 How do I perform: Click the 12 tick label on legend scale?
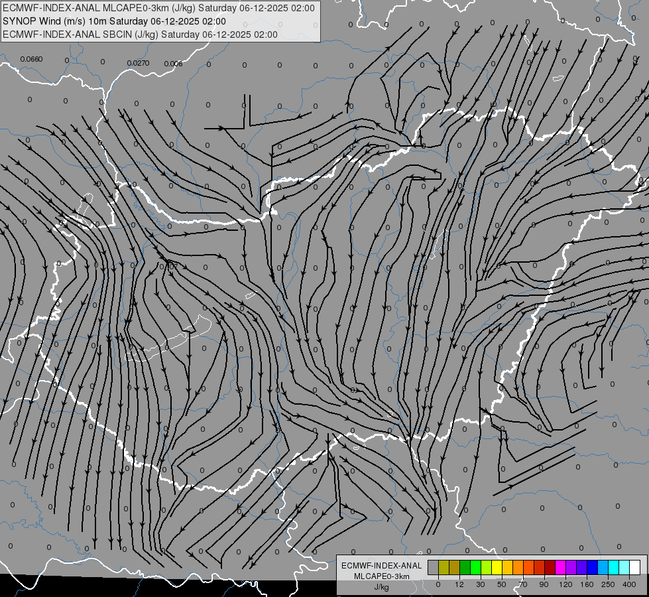click(459, 584)
